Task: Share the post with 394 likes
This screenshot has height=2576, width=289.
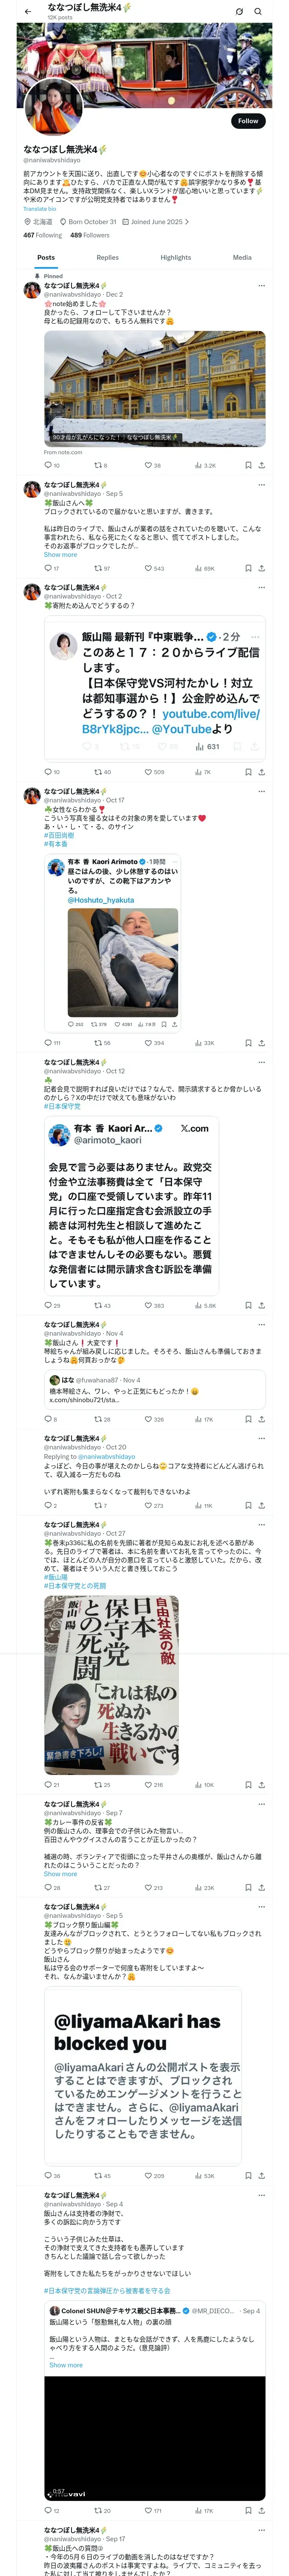Action: click(x=262, y=1043)
